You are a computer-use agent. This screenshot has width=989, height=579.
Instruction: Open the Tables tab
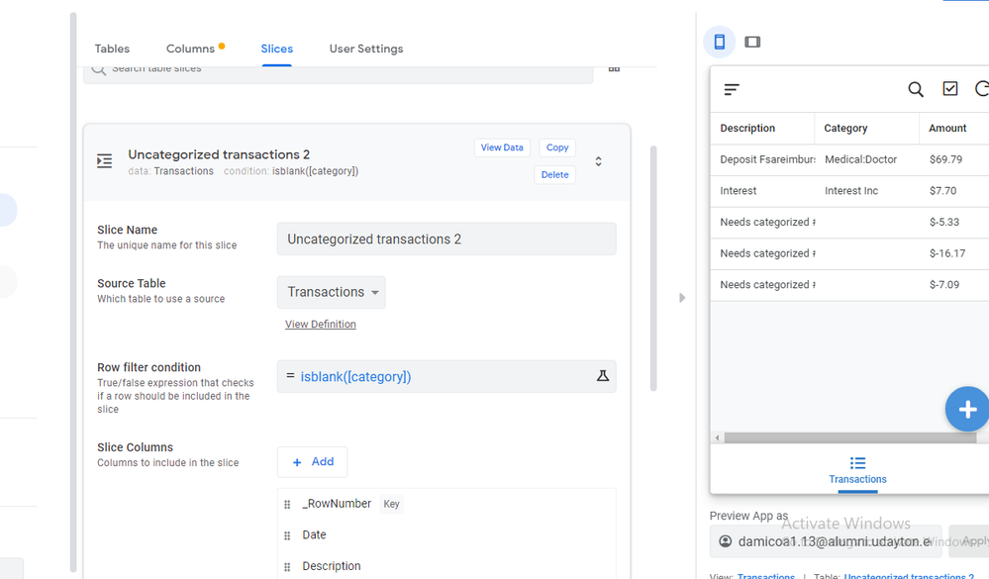[x=112, y=48]
